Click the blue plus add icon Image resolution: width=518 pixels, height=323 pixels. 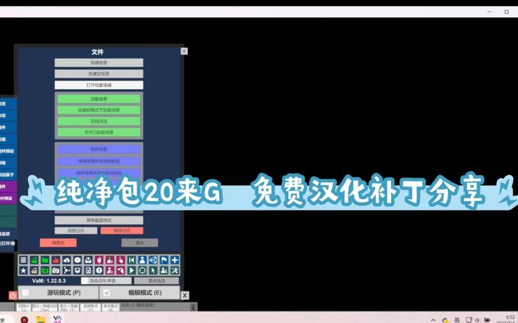pos(175,260)
